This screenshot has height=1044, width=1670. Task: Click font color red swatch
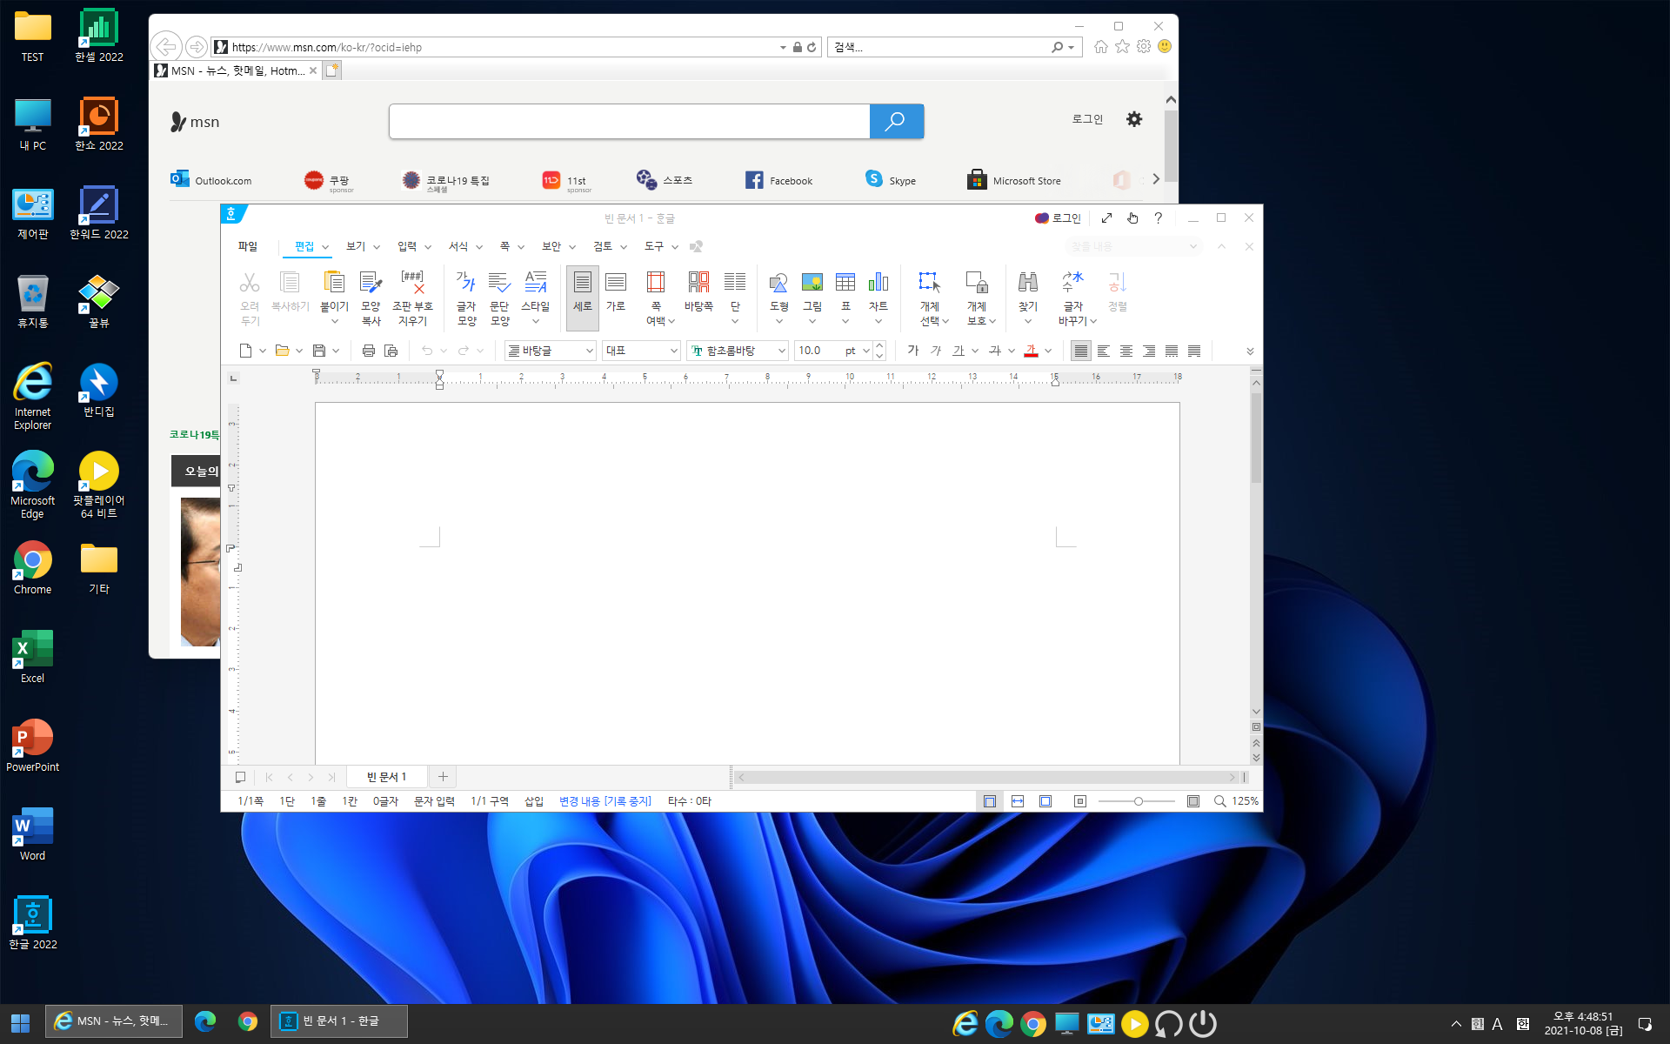click(x=1031, y=351)
